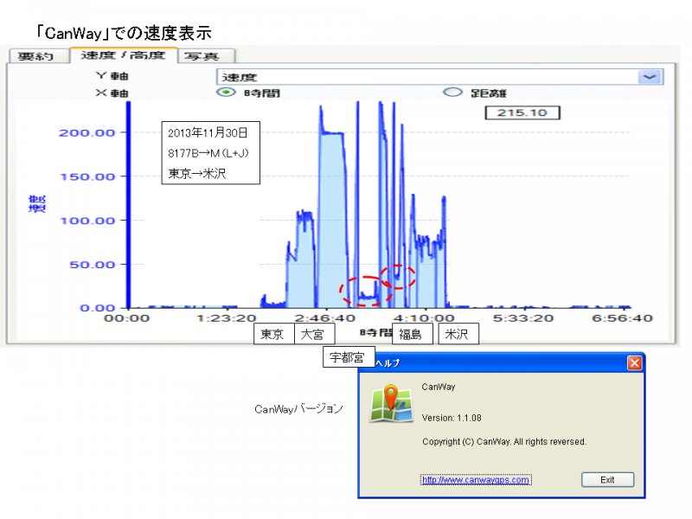Select the 米沢 station label

coord(457,335)
